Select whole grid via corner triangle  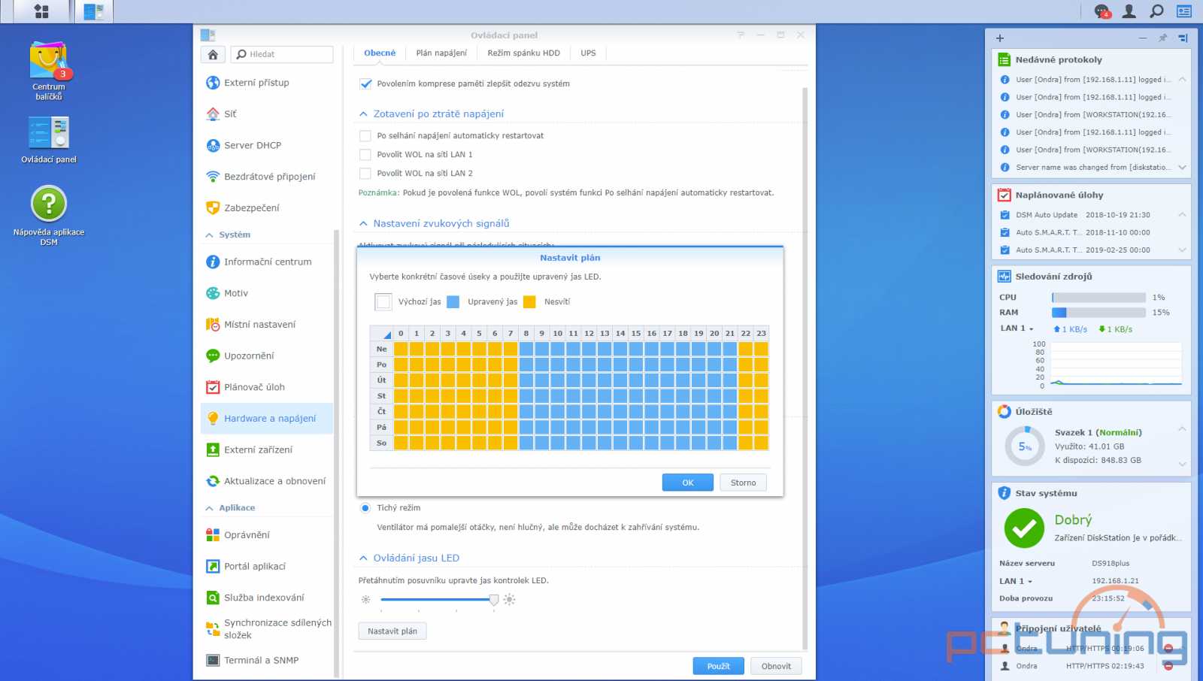pos(382,334)
